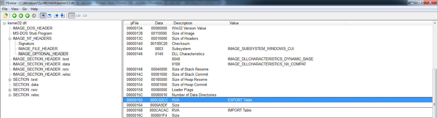This screenshot has width=438, height=118.
Task: Select the highlighted EXPORT Table RVA row
Action: pos(278,100)
